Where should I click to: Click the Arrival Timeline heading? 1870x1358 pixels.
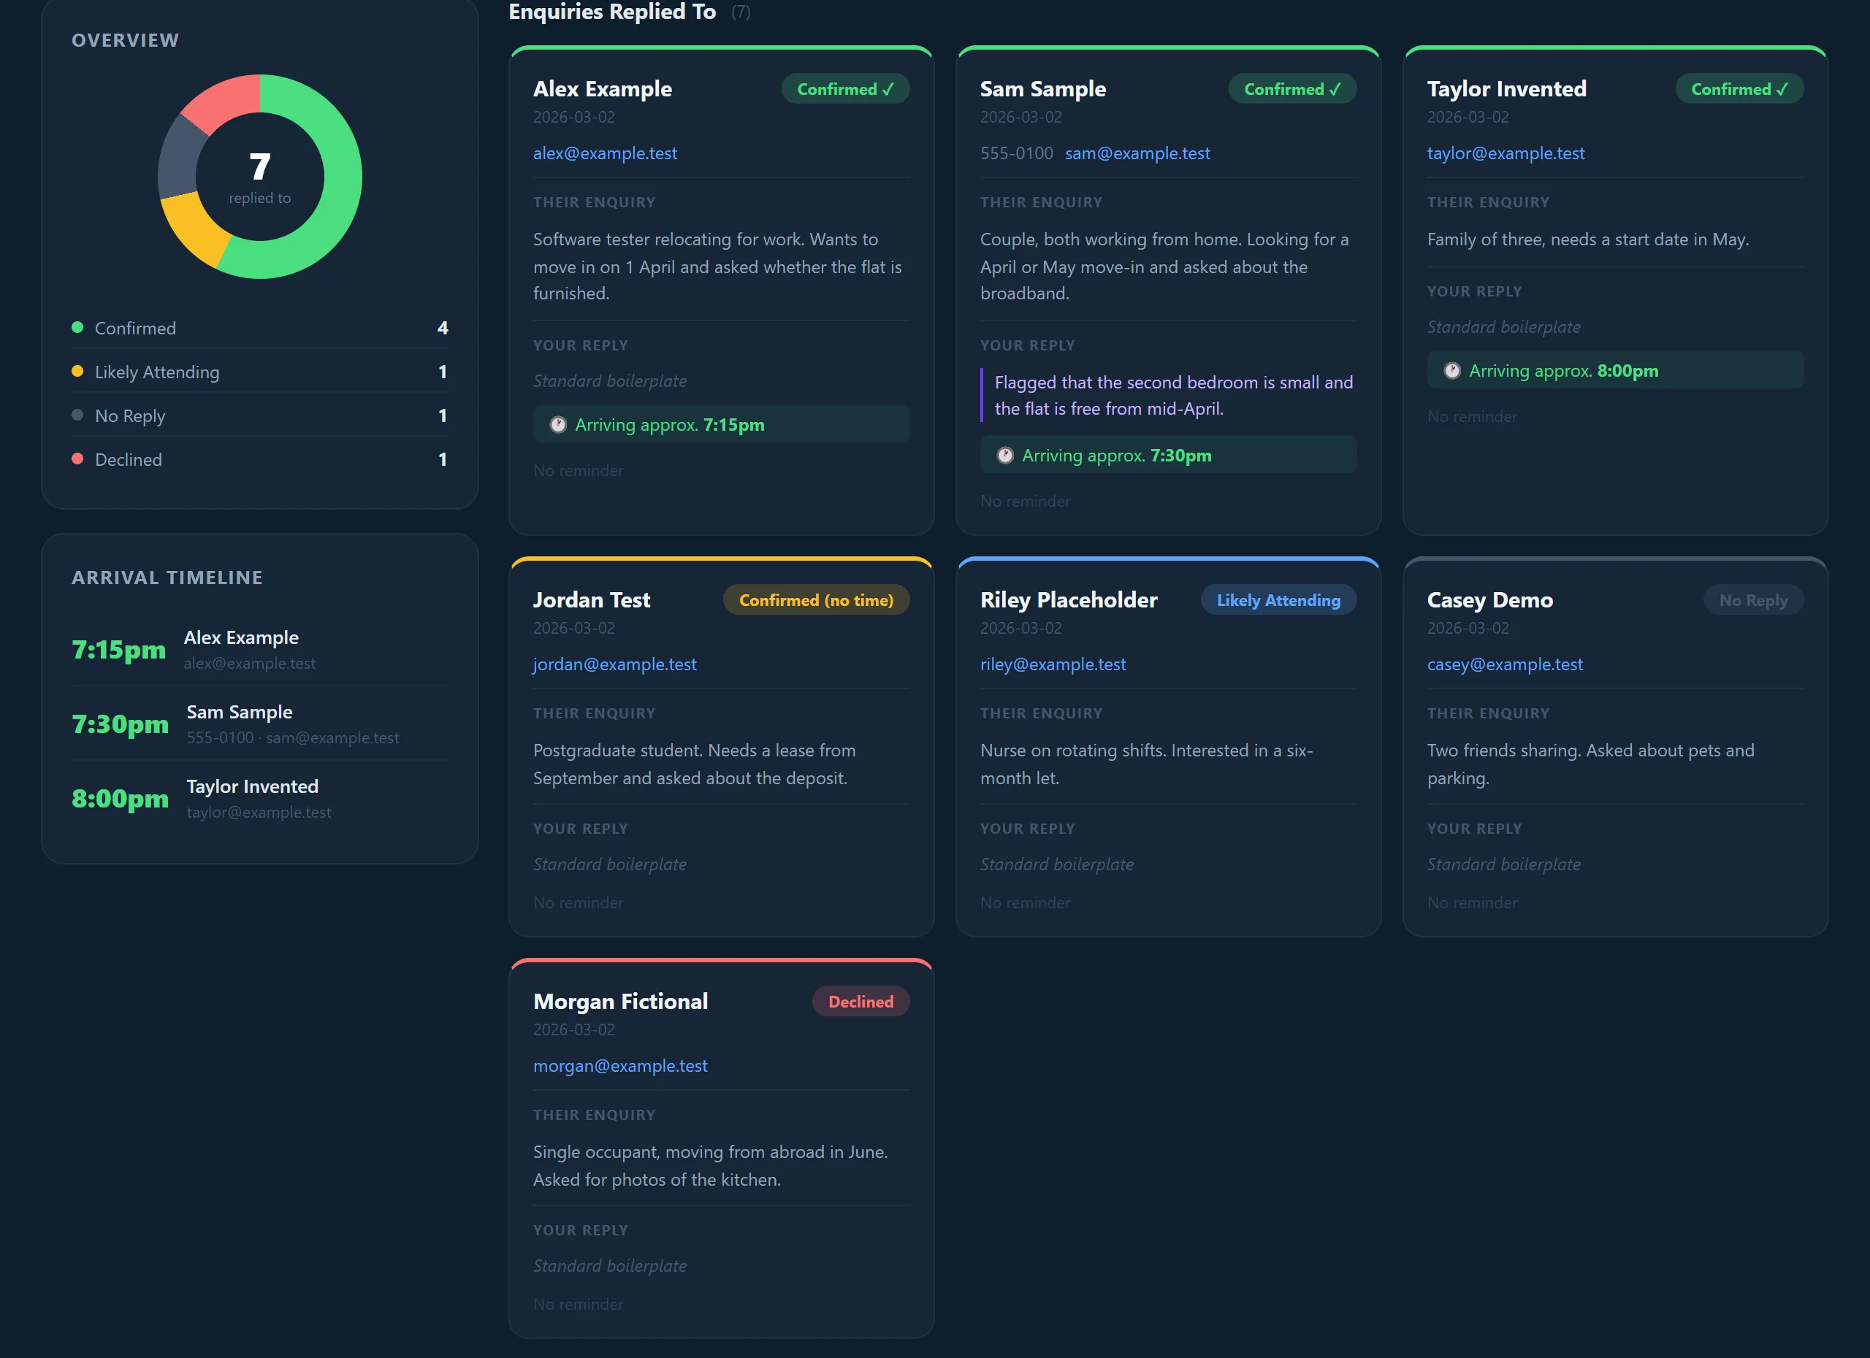(x=167, y=578)
